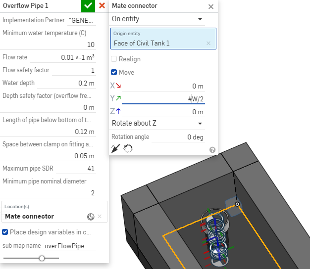Click the Rotation angle value field

(178, 137)
